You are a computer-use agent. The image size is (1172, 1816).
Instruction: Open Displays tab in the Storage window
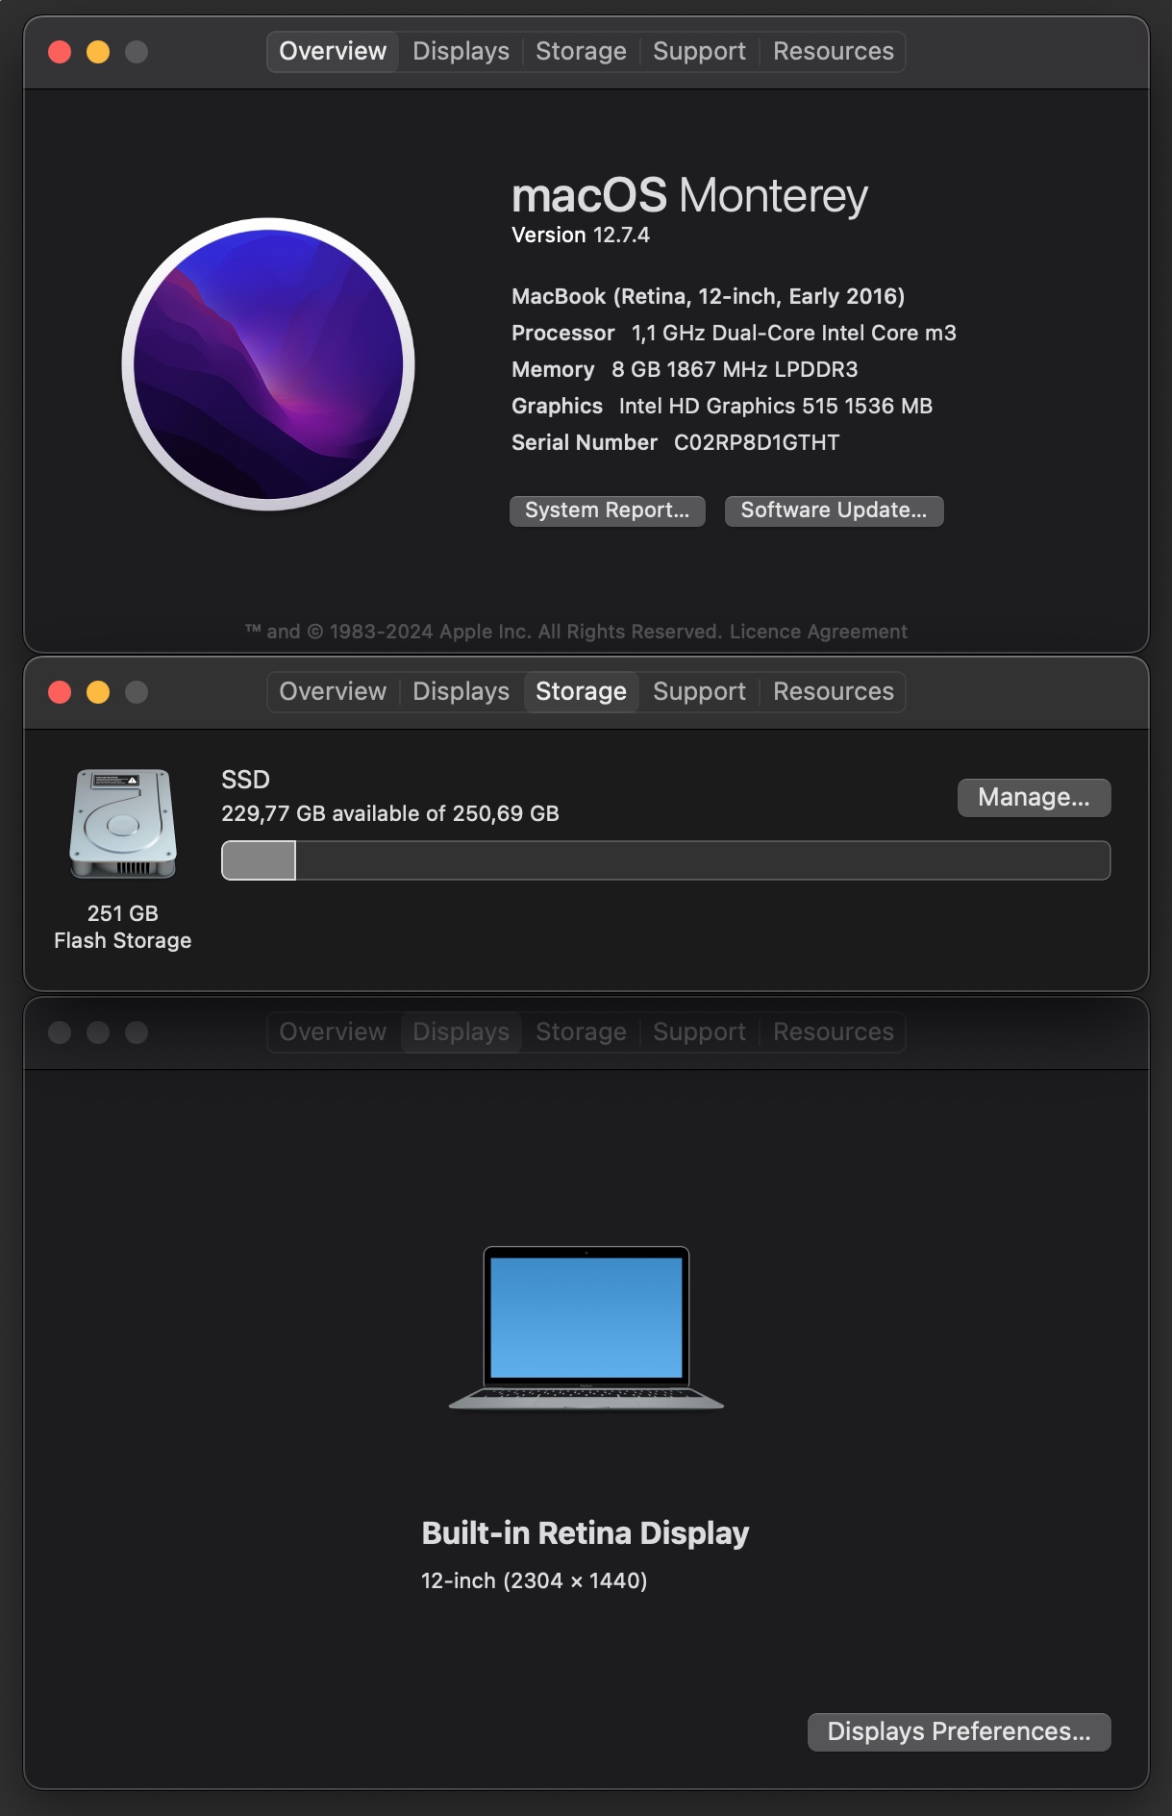(461, 691)
